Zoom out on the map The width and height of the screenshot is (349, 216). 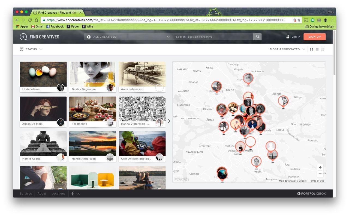click(320, 174)
